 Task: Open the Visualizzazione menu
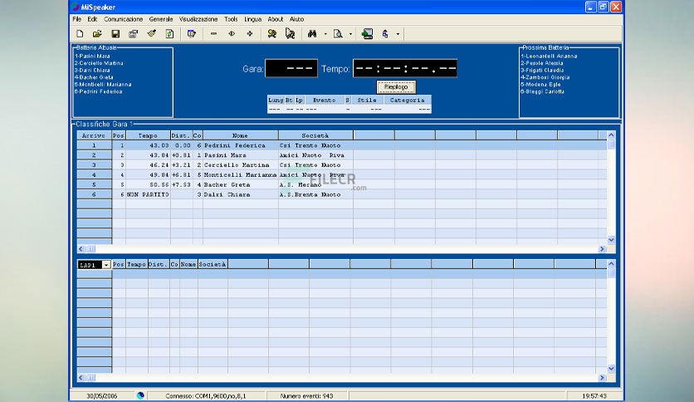(x=198, y=19)
